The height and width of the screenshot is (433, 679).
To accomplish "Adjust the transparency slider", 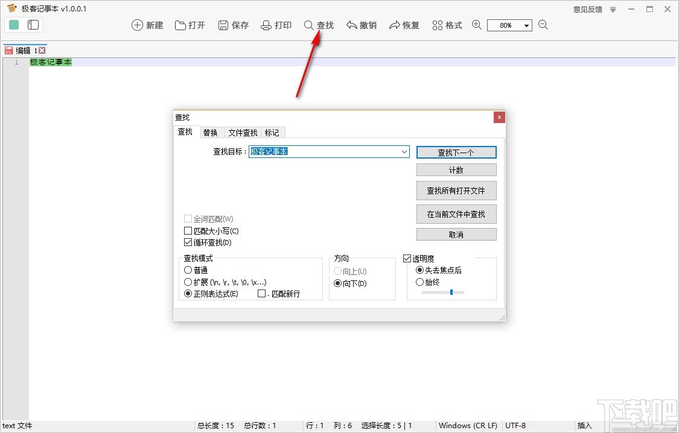I will [x=451, y=292].
